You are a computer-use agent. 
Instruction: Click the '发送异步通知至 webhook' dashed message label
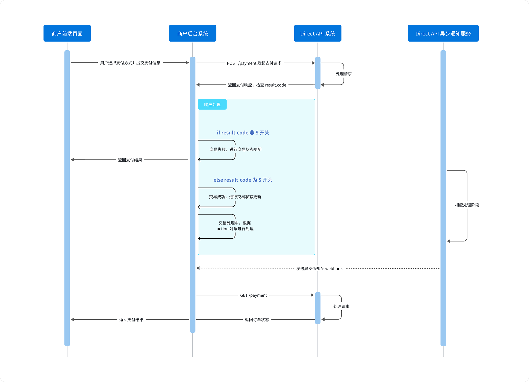[x=319, y=268]
